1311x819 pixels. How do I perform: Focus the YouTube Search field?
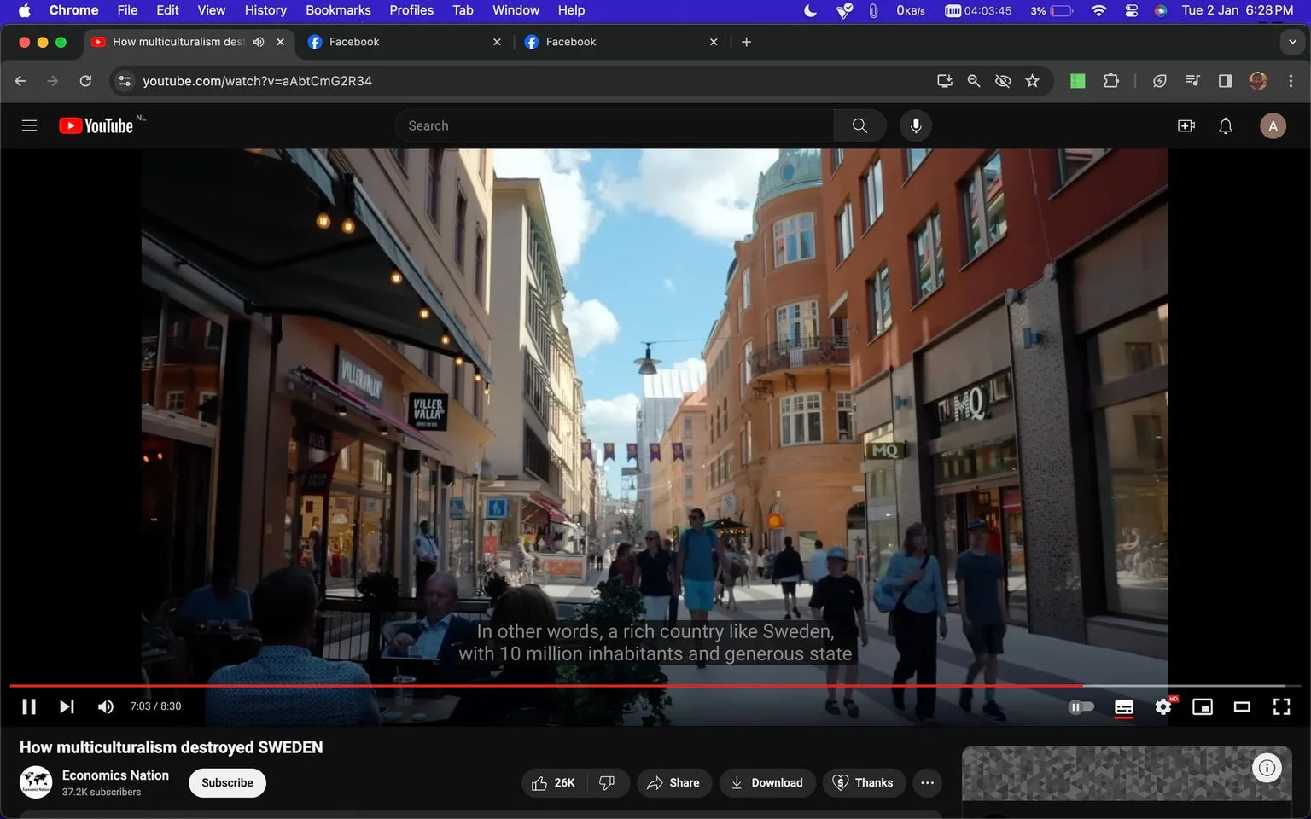click(x=615, y=125)
